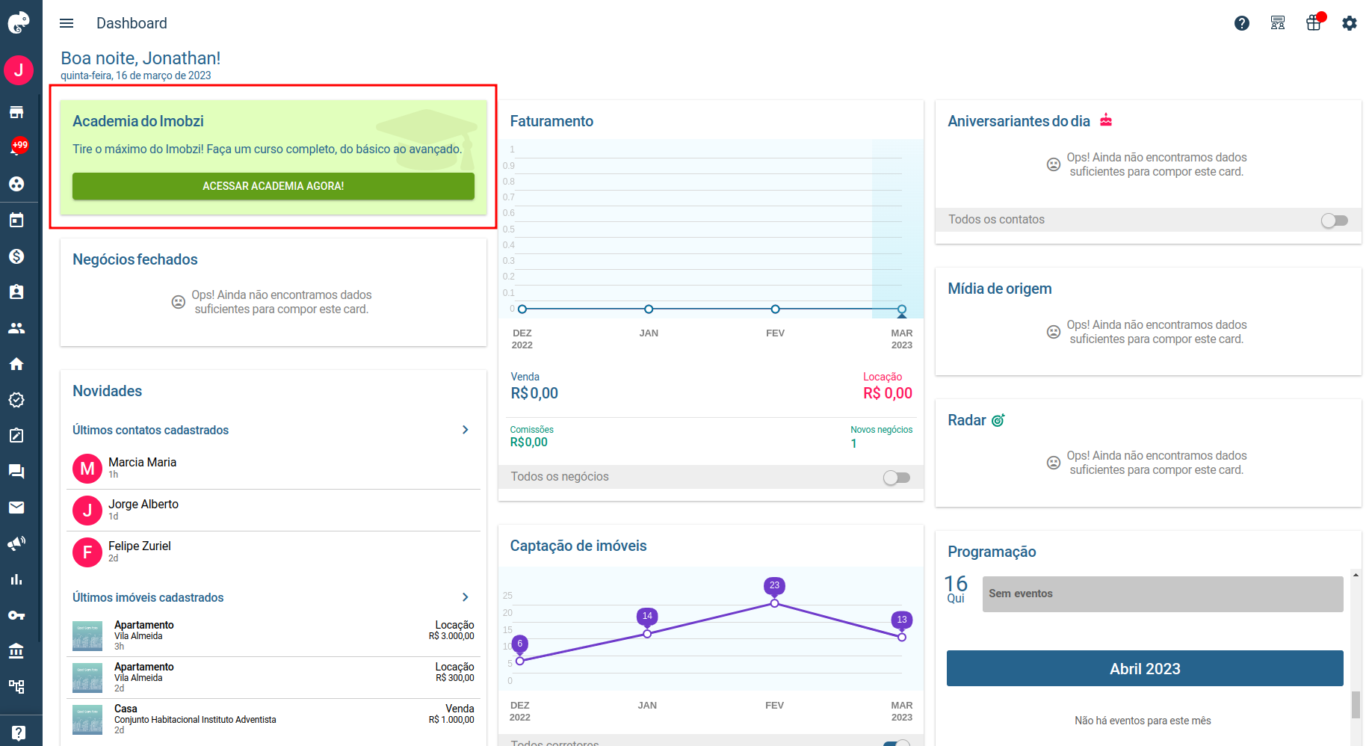Click the certificate academy icon in top bar

point(1278,23)
